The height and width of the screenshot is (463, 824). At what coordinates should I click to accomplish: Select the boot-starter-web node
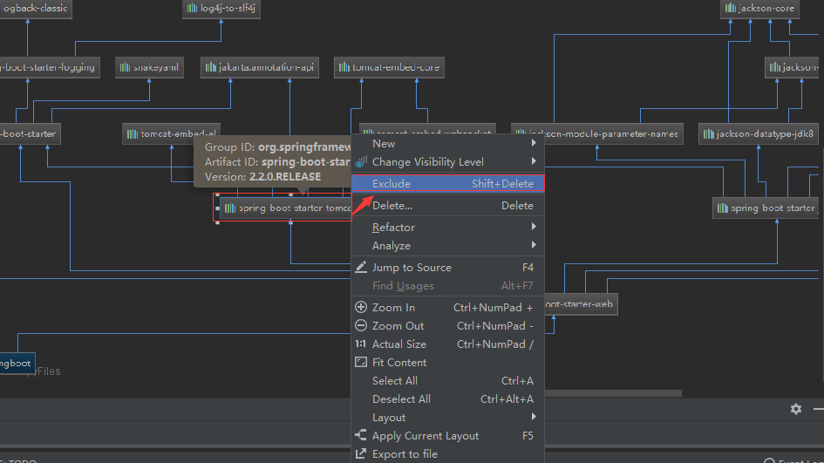[x=580, y=304]
